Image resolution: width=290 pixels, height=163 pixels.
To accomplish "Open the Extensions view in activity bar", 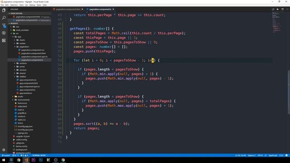I will click(x=4, y=40).
